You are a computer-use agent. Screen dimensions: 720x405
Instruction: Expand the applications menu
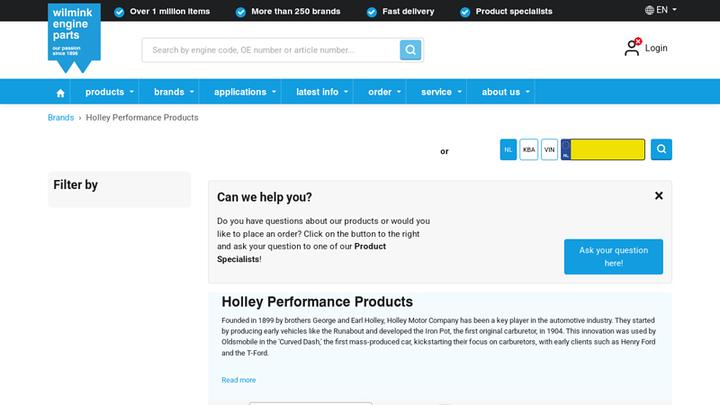click(x=245, y=92)
